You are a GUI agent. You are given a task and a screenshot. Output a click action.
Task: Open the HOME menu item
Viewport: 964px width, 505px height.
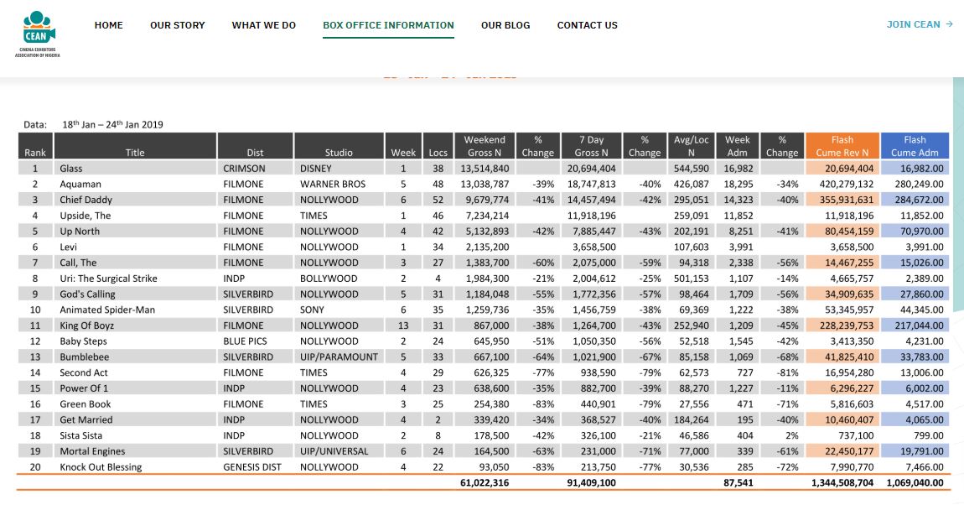[x=109, y=25]
